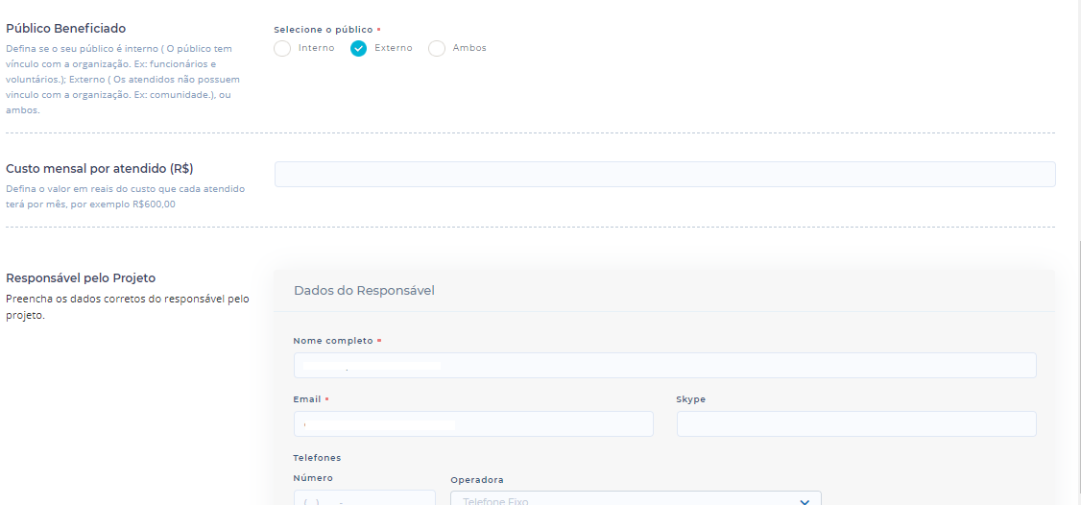Choose the Ambos radio button
Viewport: 1081px width, 505px height.
tap(437, 49)
